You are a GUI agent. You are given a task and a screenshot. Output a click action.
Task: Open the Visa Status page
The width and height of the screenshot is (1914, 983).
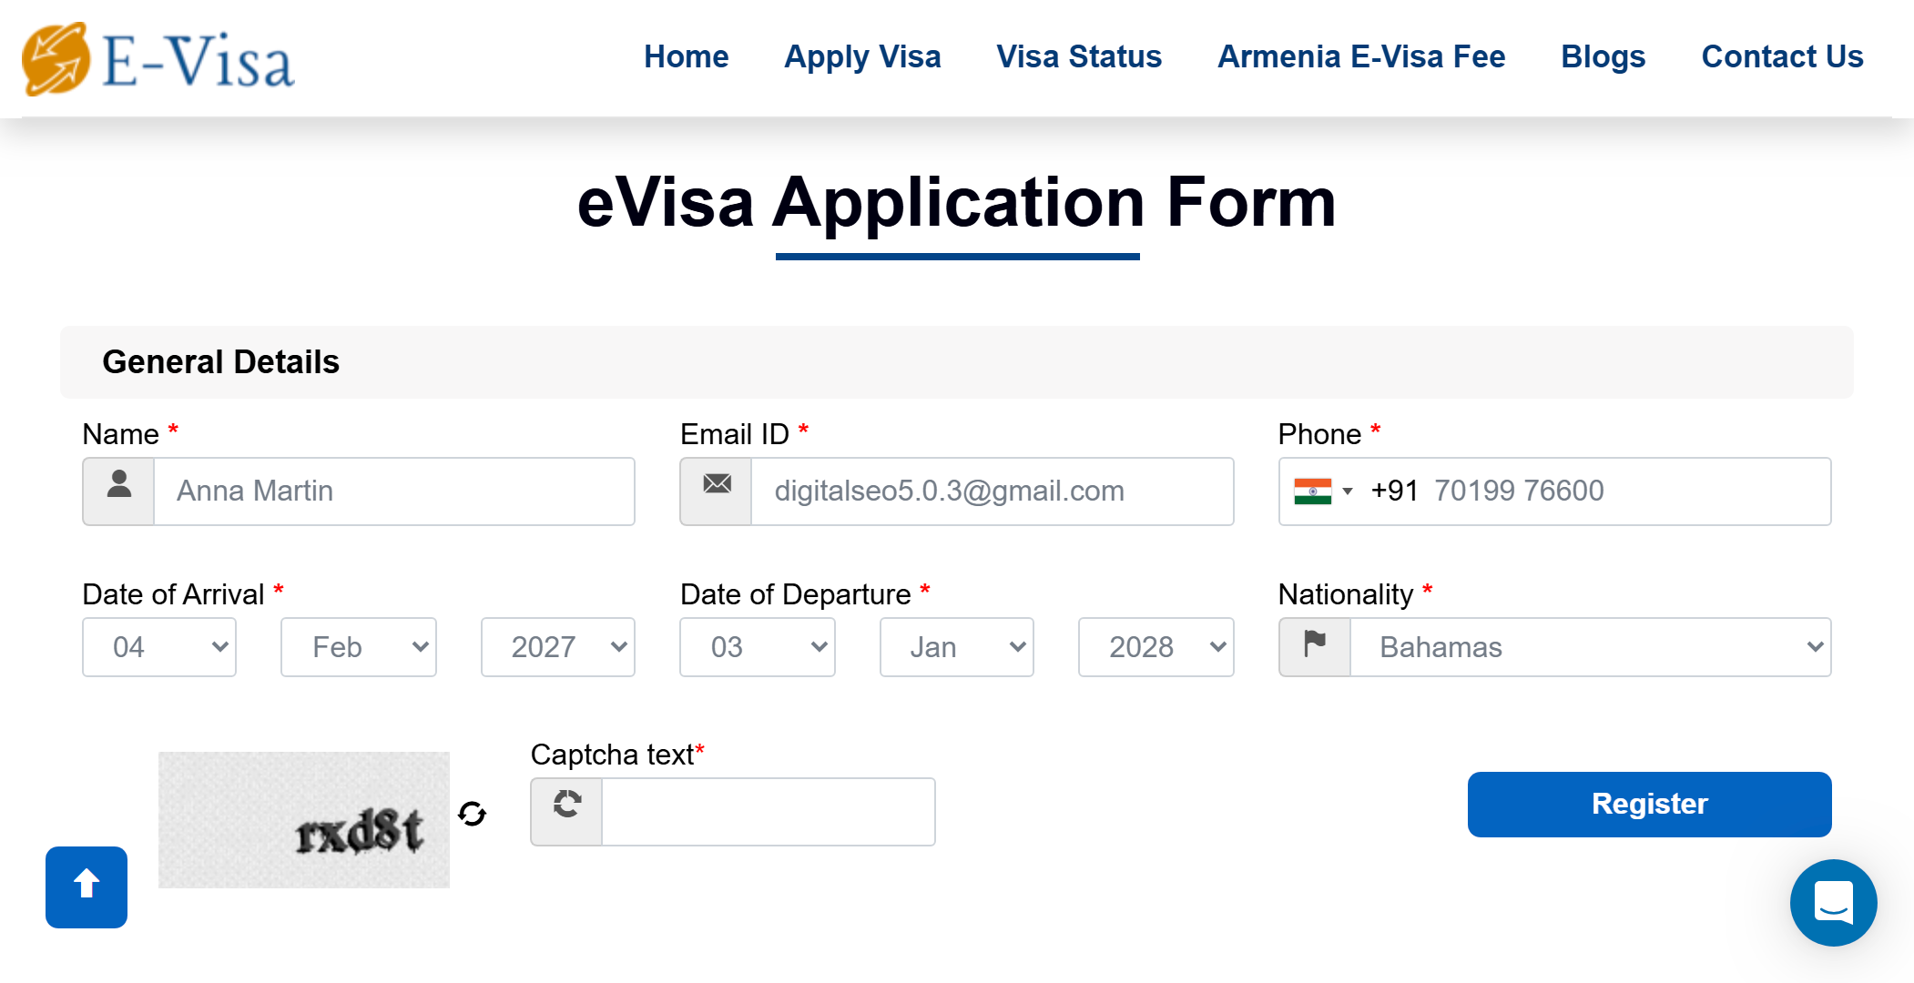pos(1079,56)
